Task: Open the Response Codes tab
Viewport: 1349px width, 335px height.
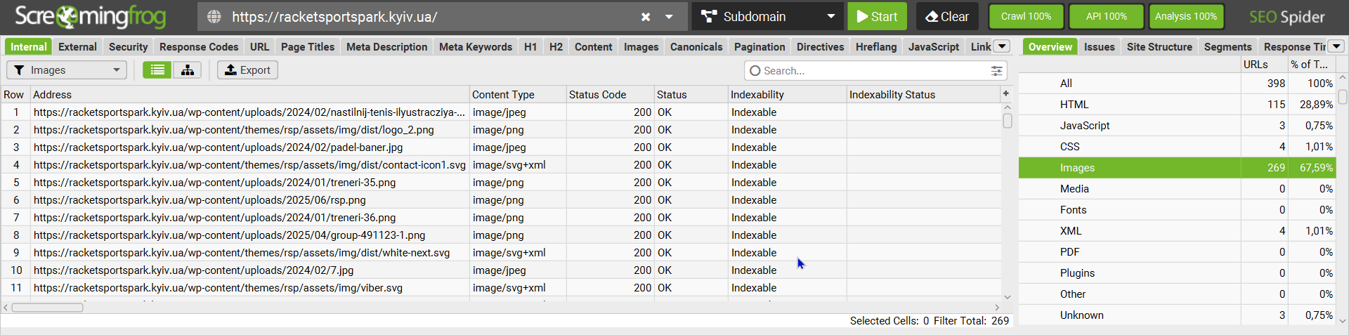Action: click(x=199, y=47)
